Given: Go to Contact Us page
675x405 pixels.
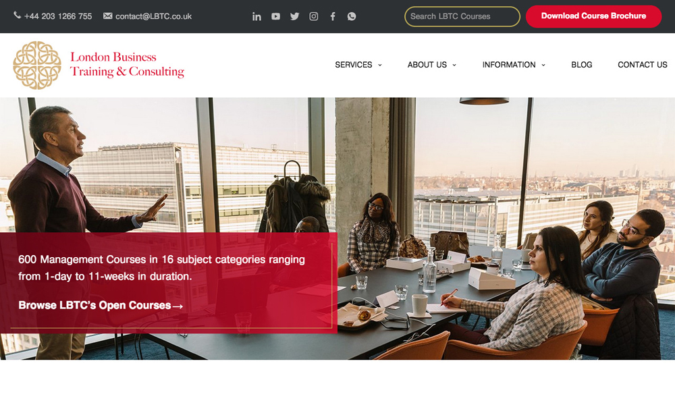Looking at the screenshot, I should (x=643, y=65).
